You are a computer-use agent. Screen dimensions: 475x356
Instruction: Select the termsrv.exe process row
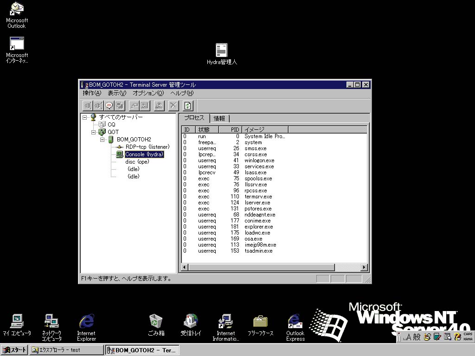275,197
